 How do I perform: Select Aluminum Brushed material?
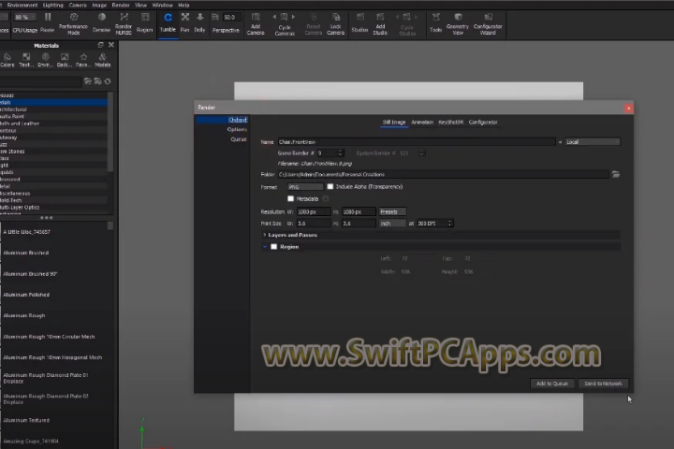26,253
